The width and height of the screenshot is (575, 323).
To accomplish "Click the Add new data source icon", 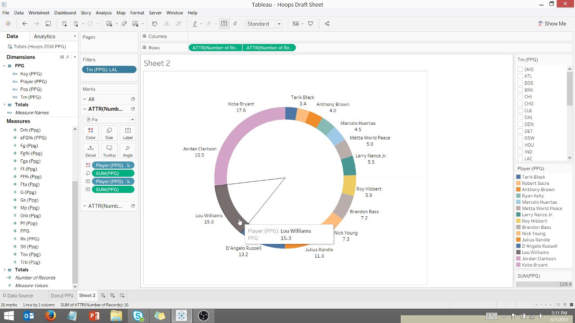I will (x=65, y=24).
